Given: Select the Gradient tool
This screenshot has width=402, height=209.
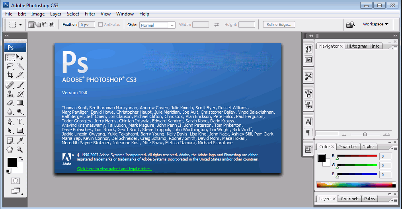Looking at the screenshot, I should click(20, 103).
